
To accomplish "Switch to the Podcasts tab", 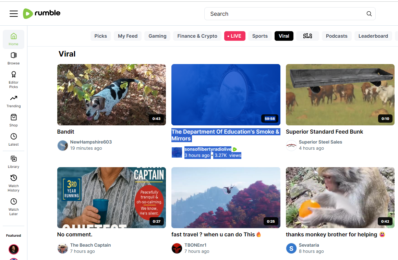I will [336, 36].
